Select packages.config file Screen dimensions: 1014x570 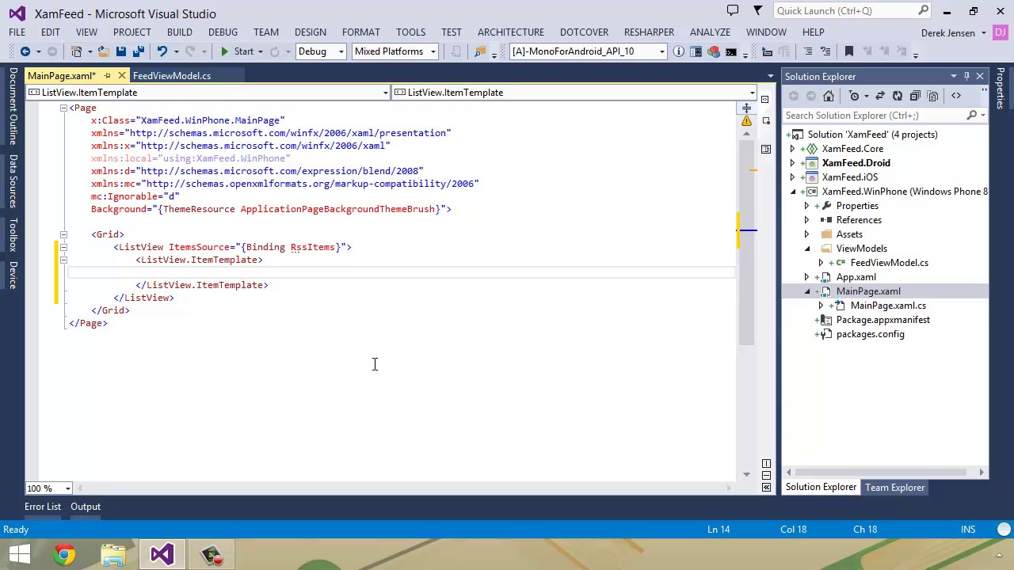pyautogui.click(x=870, y=334)
